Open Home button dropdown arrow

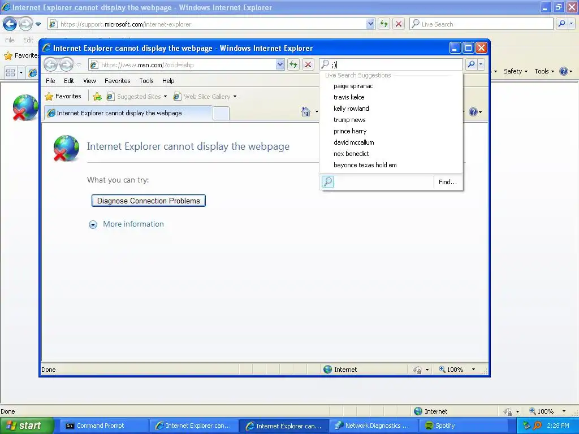[x=317, y=111]
